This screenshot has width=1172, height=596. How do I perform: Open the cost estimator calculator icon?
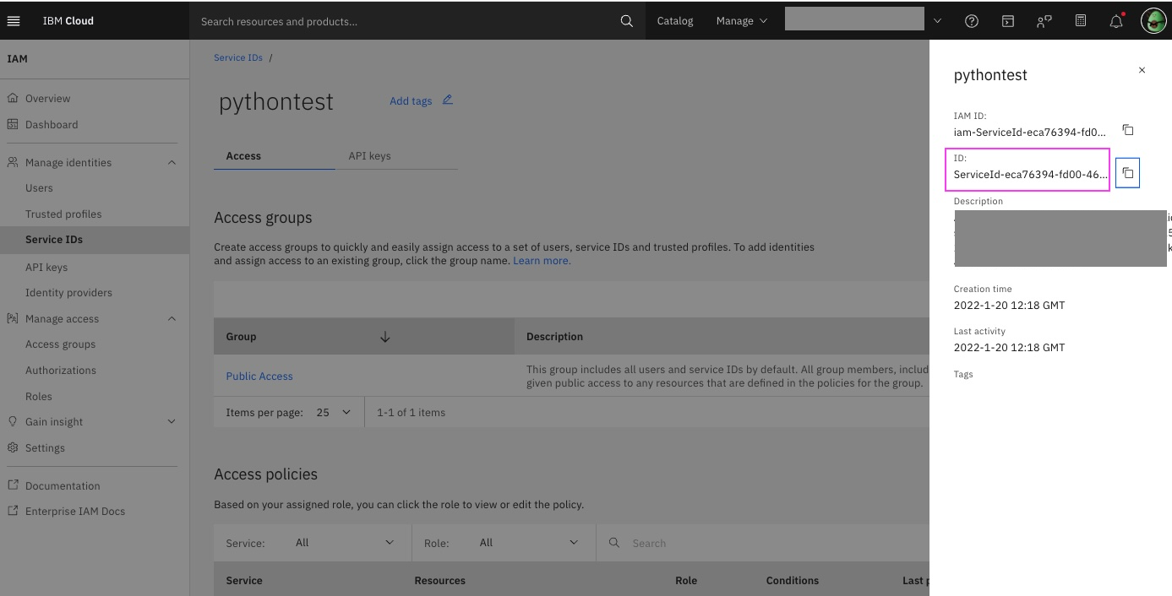point(1081,20)
